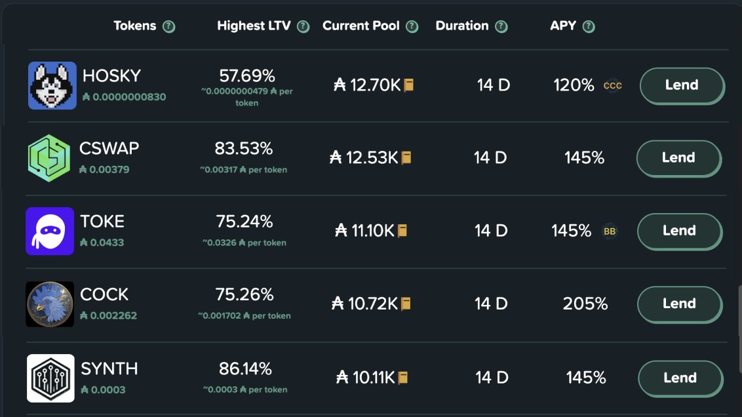Open the SYNTH pool book icon
Viewport: 742px width, 417px height.
[x=402, y=377]
